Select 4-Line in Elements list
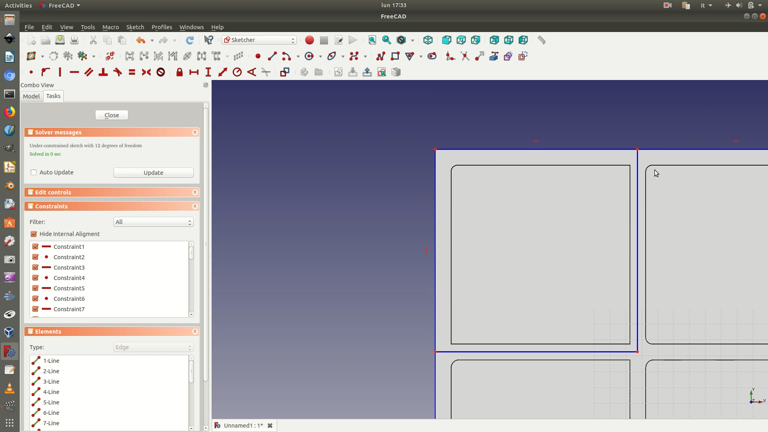The width and height of the screenshot is (768, 432). click(51, 392)
